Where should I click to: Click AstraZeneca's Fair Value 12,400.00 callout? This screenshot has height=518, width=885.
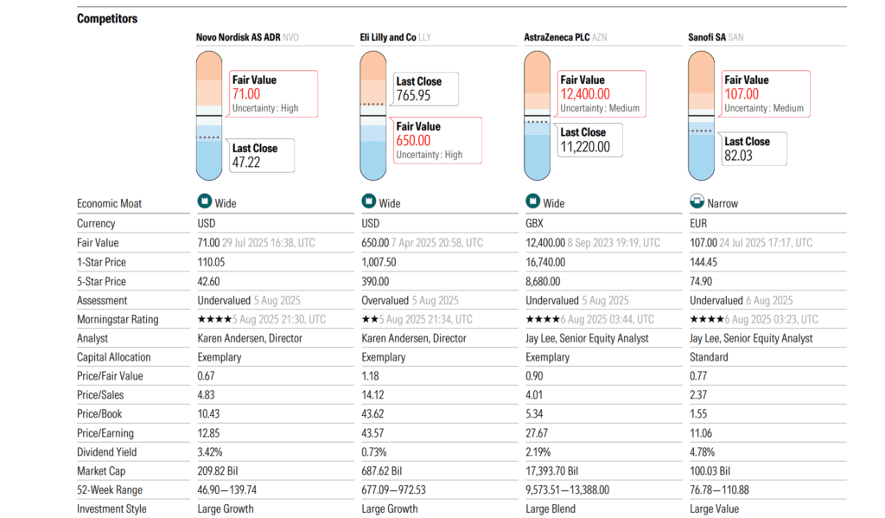602,93
